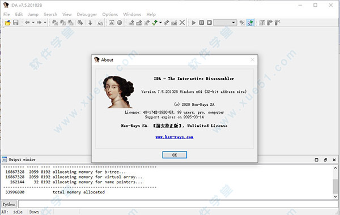
Task: Jump back with the left arrow icon
Action: click(x=27, y=23)
